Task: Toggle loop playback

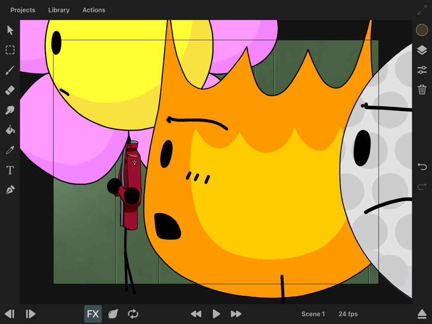Action: click(x=133, y=314)
